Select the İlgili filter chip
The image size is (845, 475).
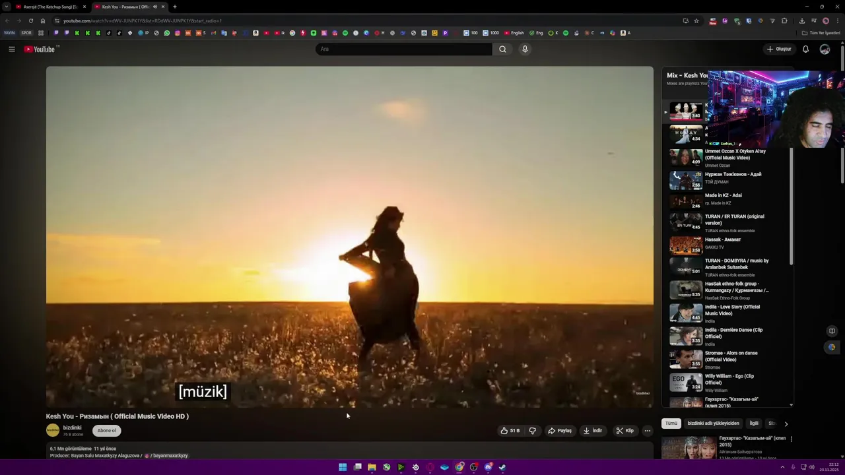tap(754, 424)
